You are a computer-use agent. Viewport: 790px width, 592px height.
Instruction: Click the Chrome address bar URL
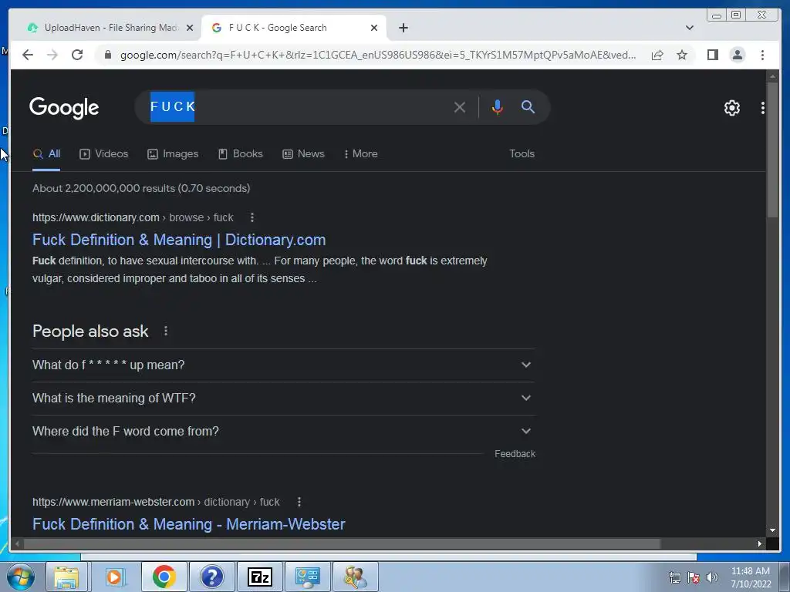tap(378, 55)
